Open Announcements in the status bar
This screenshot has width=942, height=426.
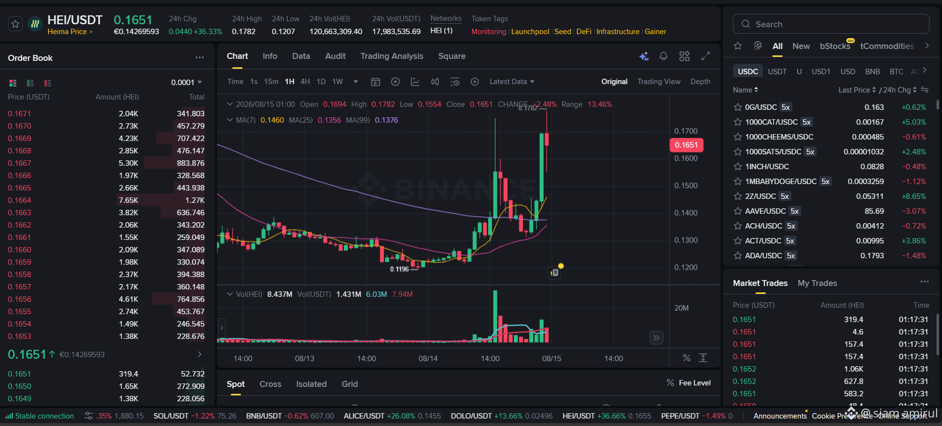click(780, 416)
